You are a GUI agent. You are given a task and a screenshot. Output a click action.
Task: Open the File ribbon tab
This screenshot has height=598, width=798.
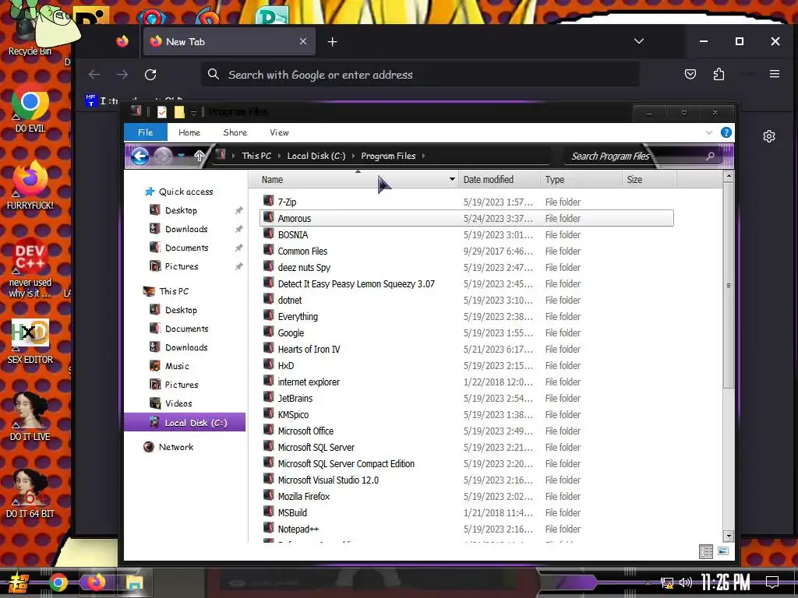tap(145, 132)
